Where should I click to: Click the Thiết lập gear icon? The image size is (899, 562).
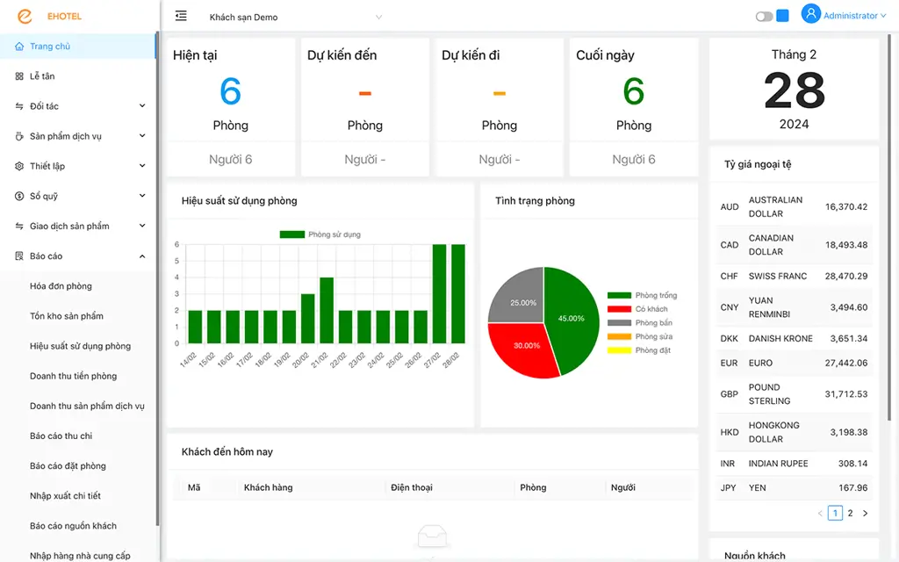19,166
